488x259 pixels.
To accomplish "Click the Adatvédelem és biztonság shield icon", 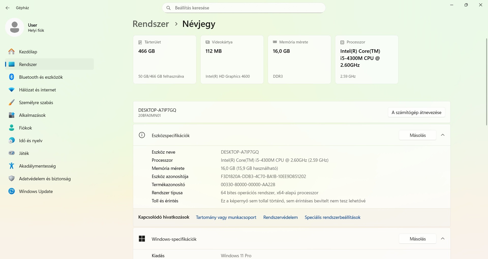I will tap(11, 179).
